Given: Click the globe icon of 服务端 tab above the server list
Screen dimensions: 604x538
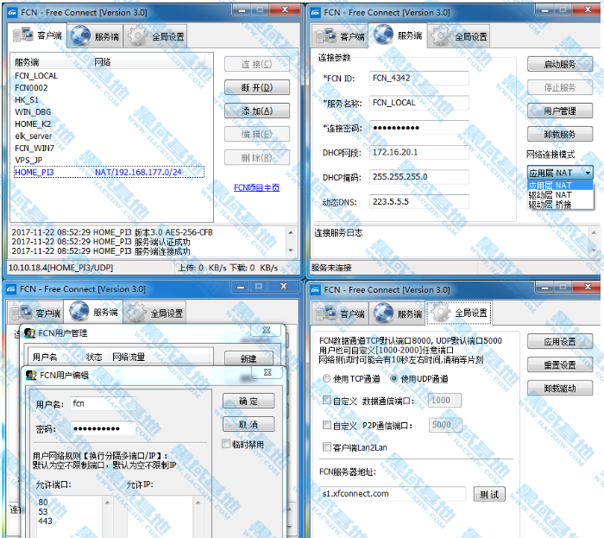Looking at the screenshot, I should 80,35.
